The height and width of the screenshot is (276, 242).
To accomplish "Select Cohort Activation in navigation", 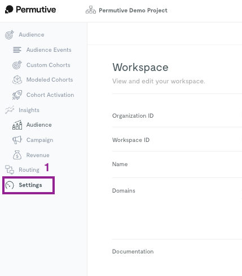I will (50, 95).
